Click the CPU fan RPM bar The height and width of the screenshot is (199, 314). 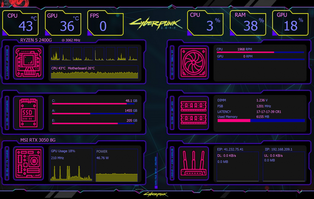[x=260, y=52]
